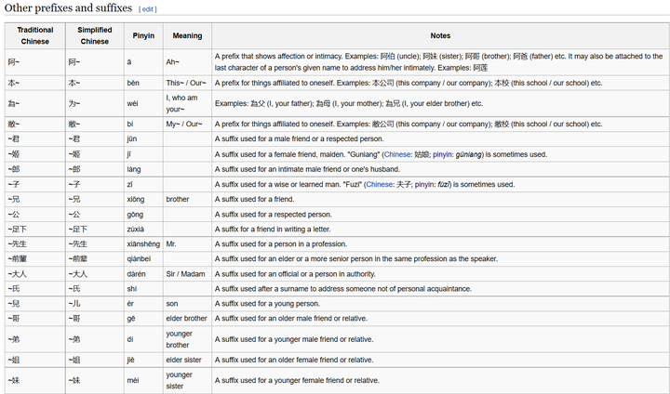Select the 'younger brother' meaning cell
The image size is (670, 394).
(187, 339)
